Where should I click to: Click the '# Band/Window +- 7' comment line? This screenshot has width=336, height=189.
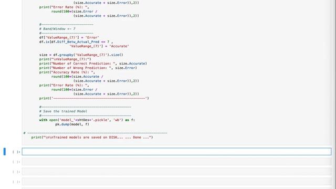coord(57,29)
